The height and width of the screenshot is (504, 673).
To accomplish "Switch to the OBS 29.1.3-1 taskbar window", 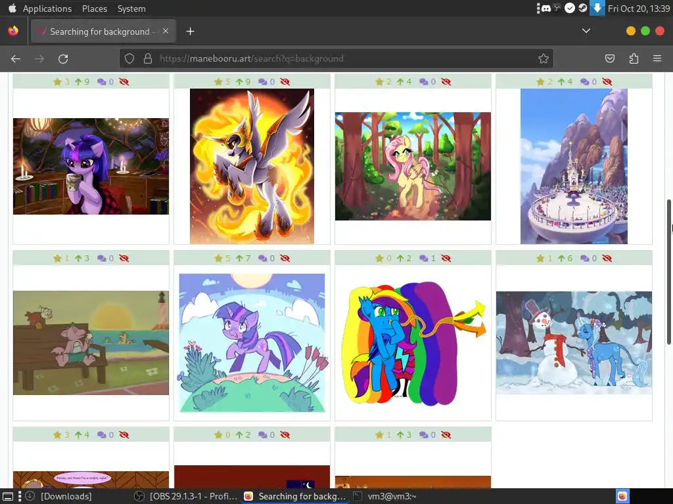I will (186, 496).
